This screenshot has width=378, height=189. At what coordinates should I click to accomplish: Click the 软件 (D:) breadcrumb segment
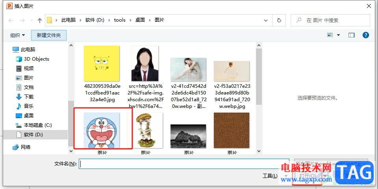(x=95, y=20)
